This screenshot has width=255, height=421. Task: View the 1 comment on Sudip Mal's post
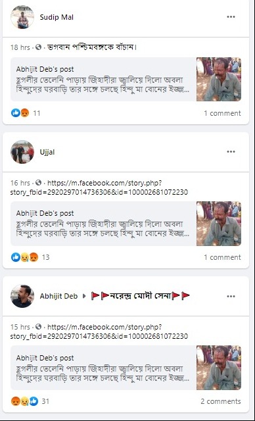tap(222, 113)
